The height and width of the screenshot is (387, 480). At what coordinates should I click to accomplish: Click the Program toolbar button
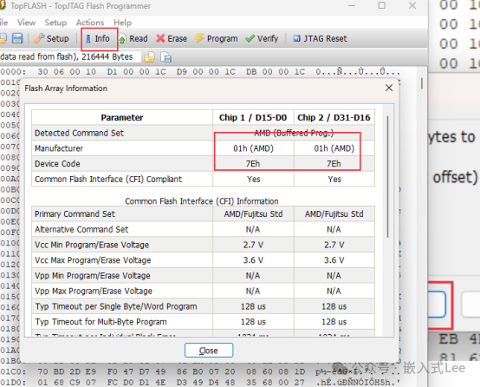click(x=217, y=39)
